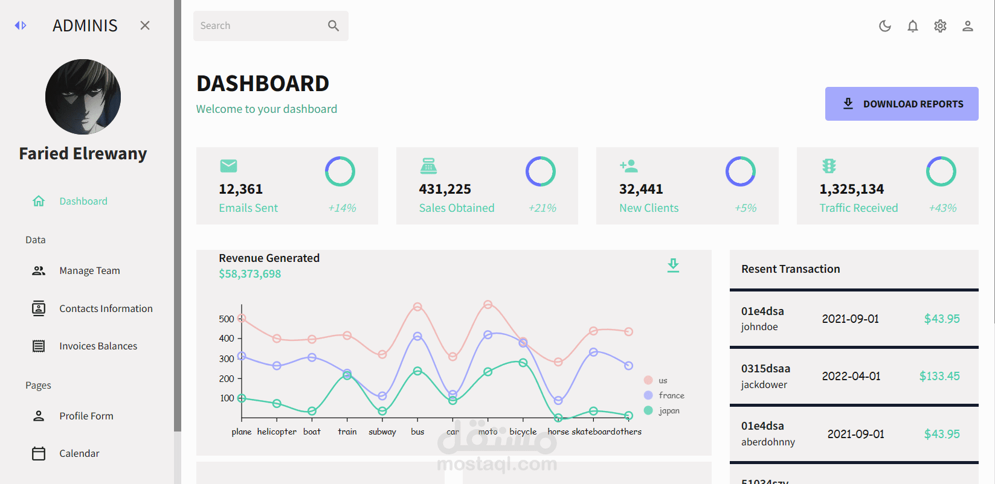Click the Sales Obtained register icon
This screenshot has width=995, height=484.
[429, 166]
